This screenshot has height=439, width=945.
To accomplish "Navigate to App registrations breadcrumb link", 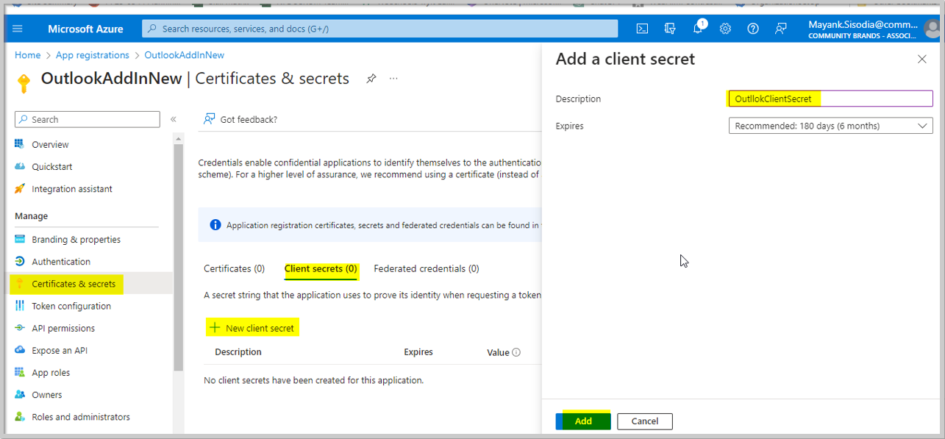I will click(x=92, y=54).
